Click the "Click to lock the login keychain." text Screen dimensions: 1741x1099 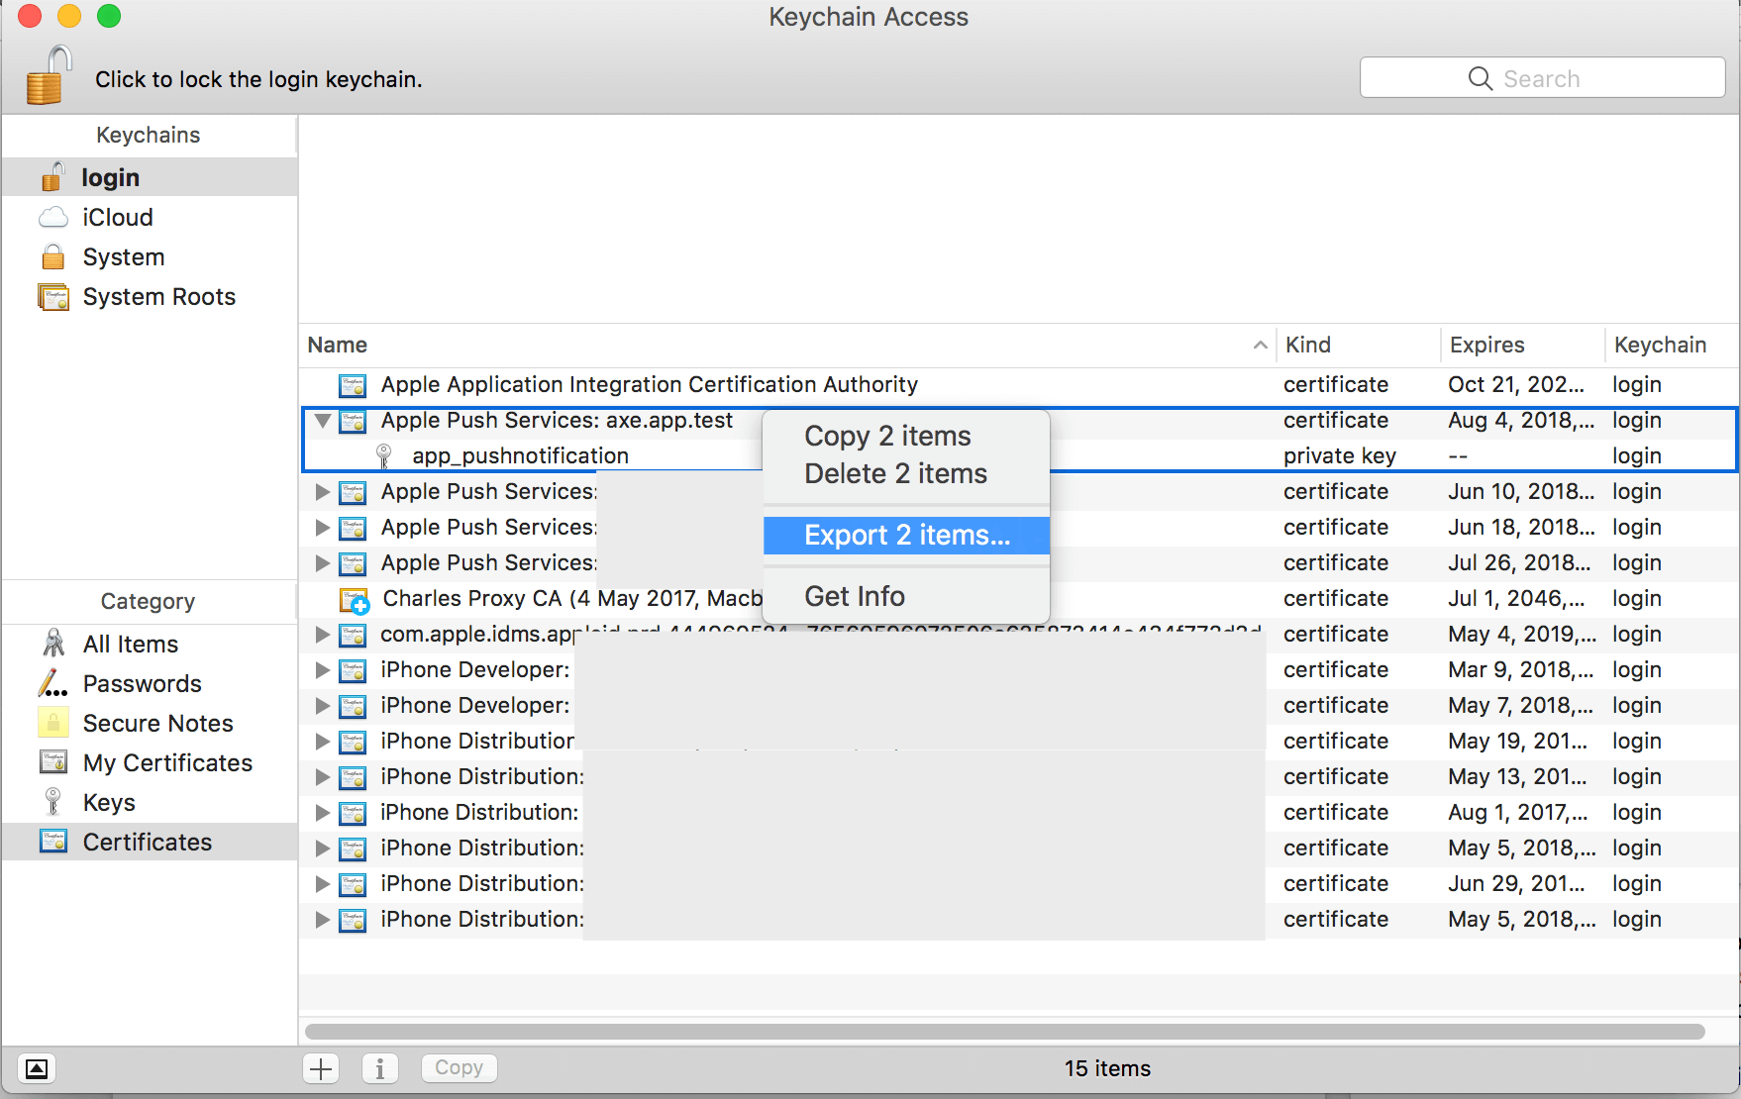(x=258, y=79)
